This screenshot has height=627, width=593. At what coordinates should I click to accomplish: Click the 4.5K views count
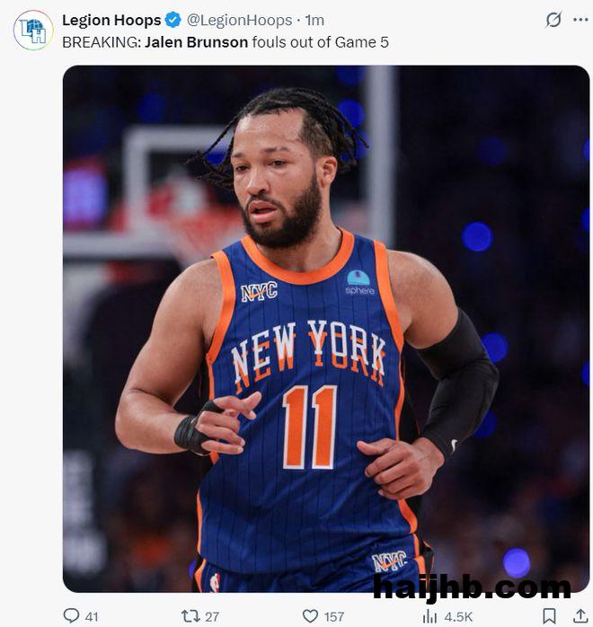(458, 616)
